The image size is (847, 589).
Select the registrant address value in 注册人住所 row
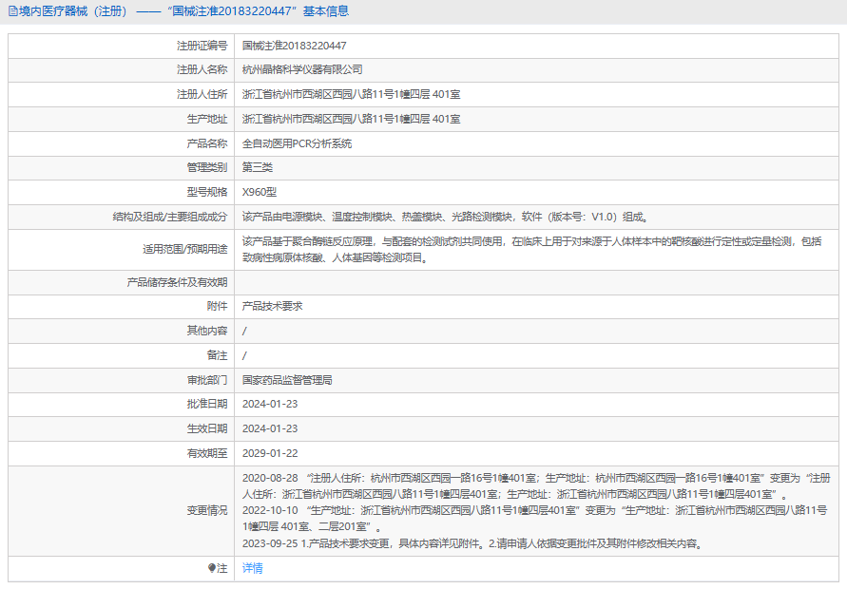click(351, 94)
